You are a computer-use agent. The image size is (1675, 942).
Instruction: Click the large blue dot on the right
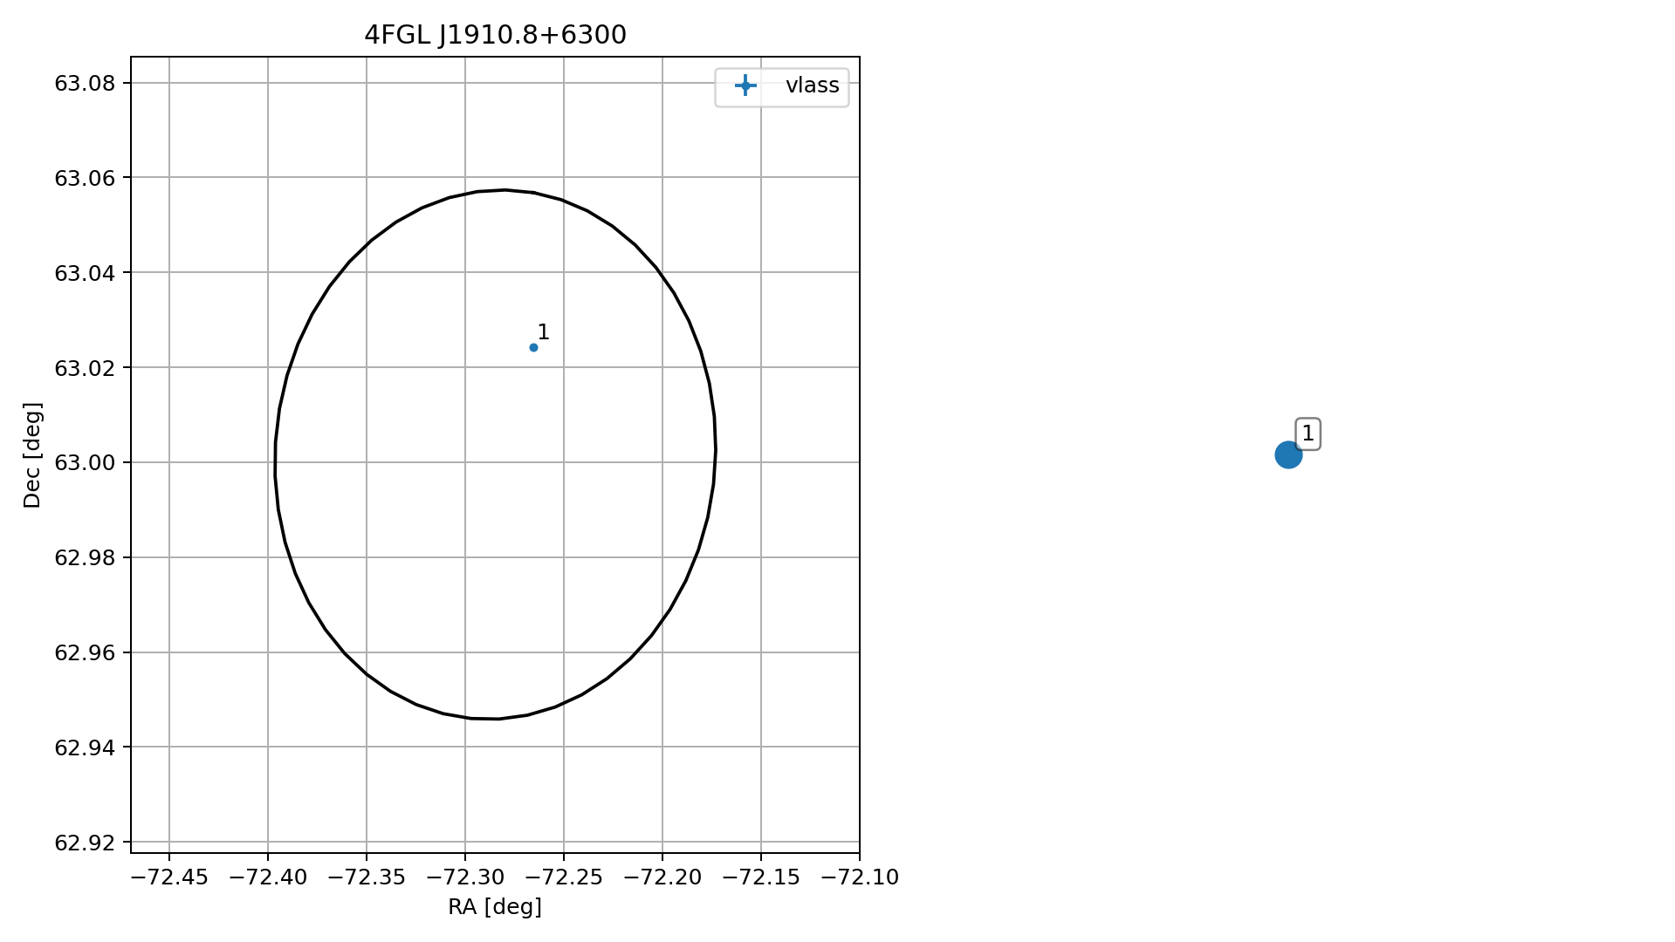(x=1288, y=454)
